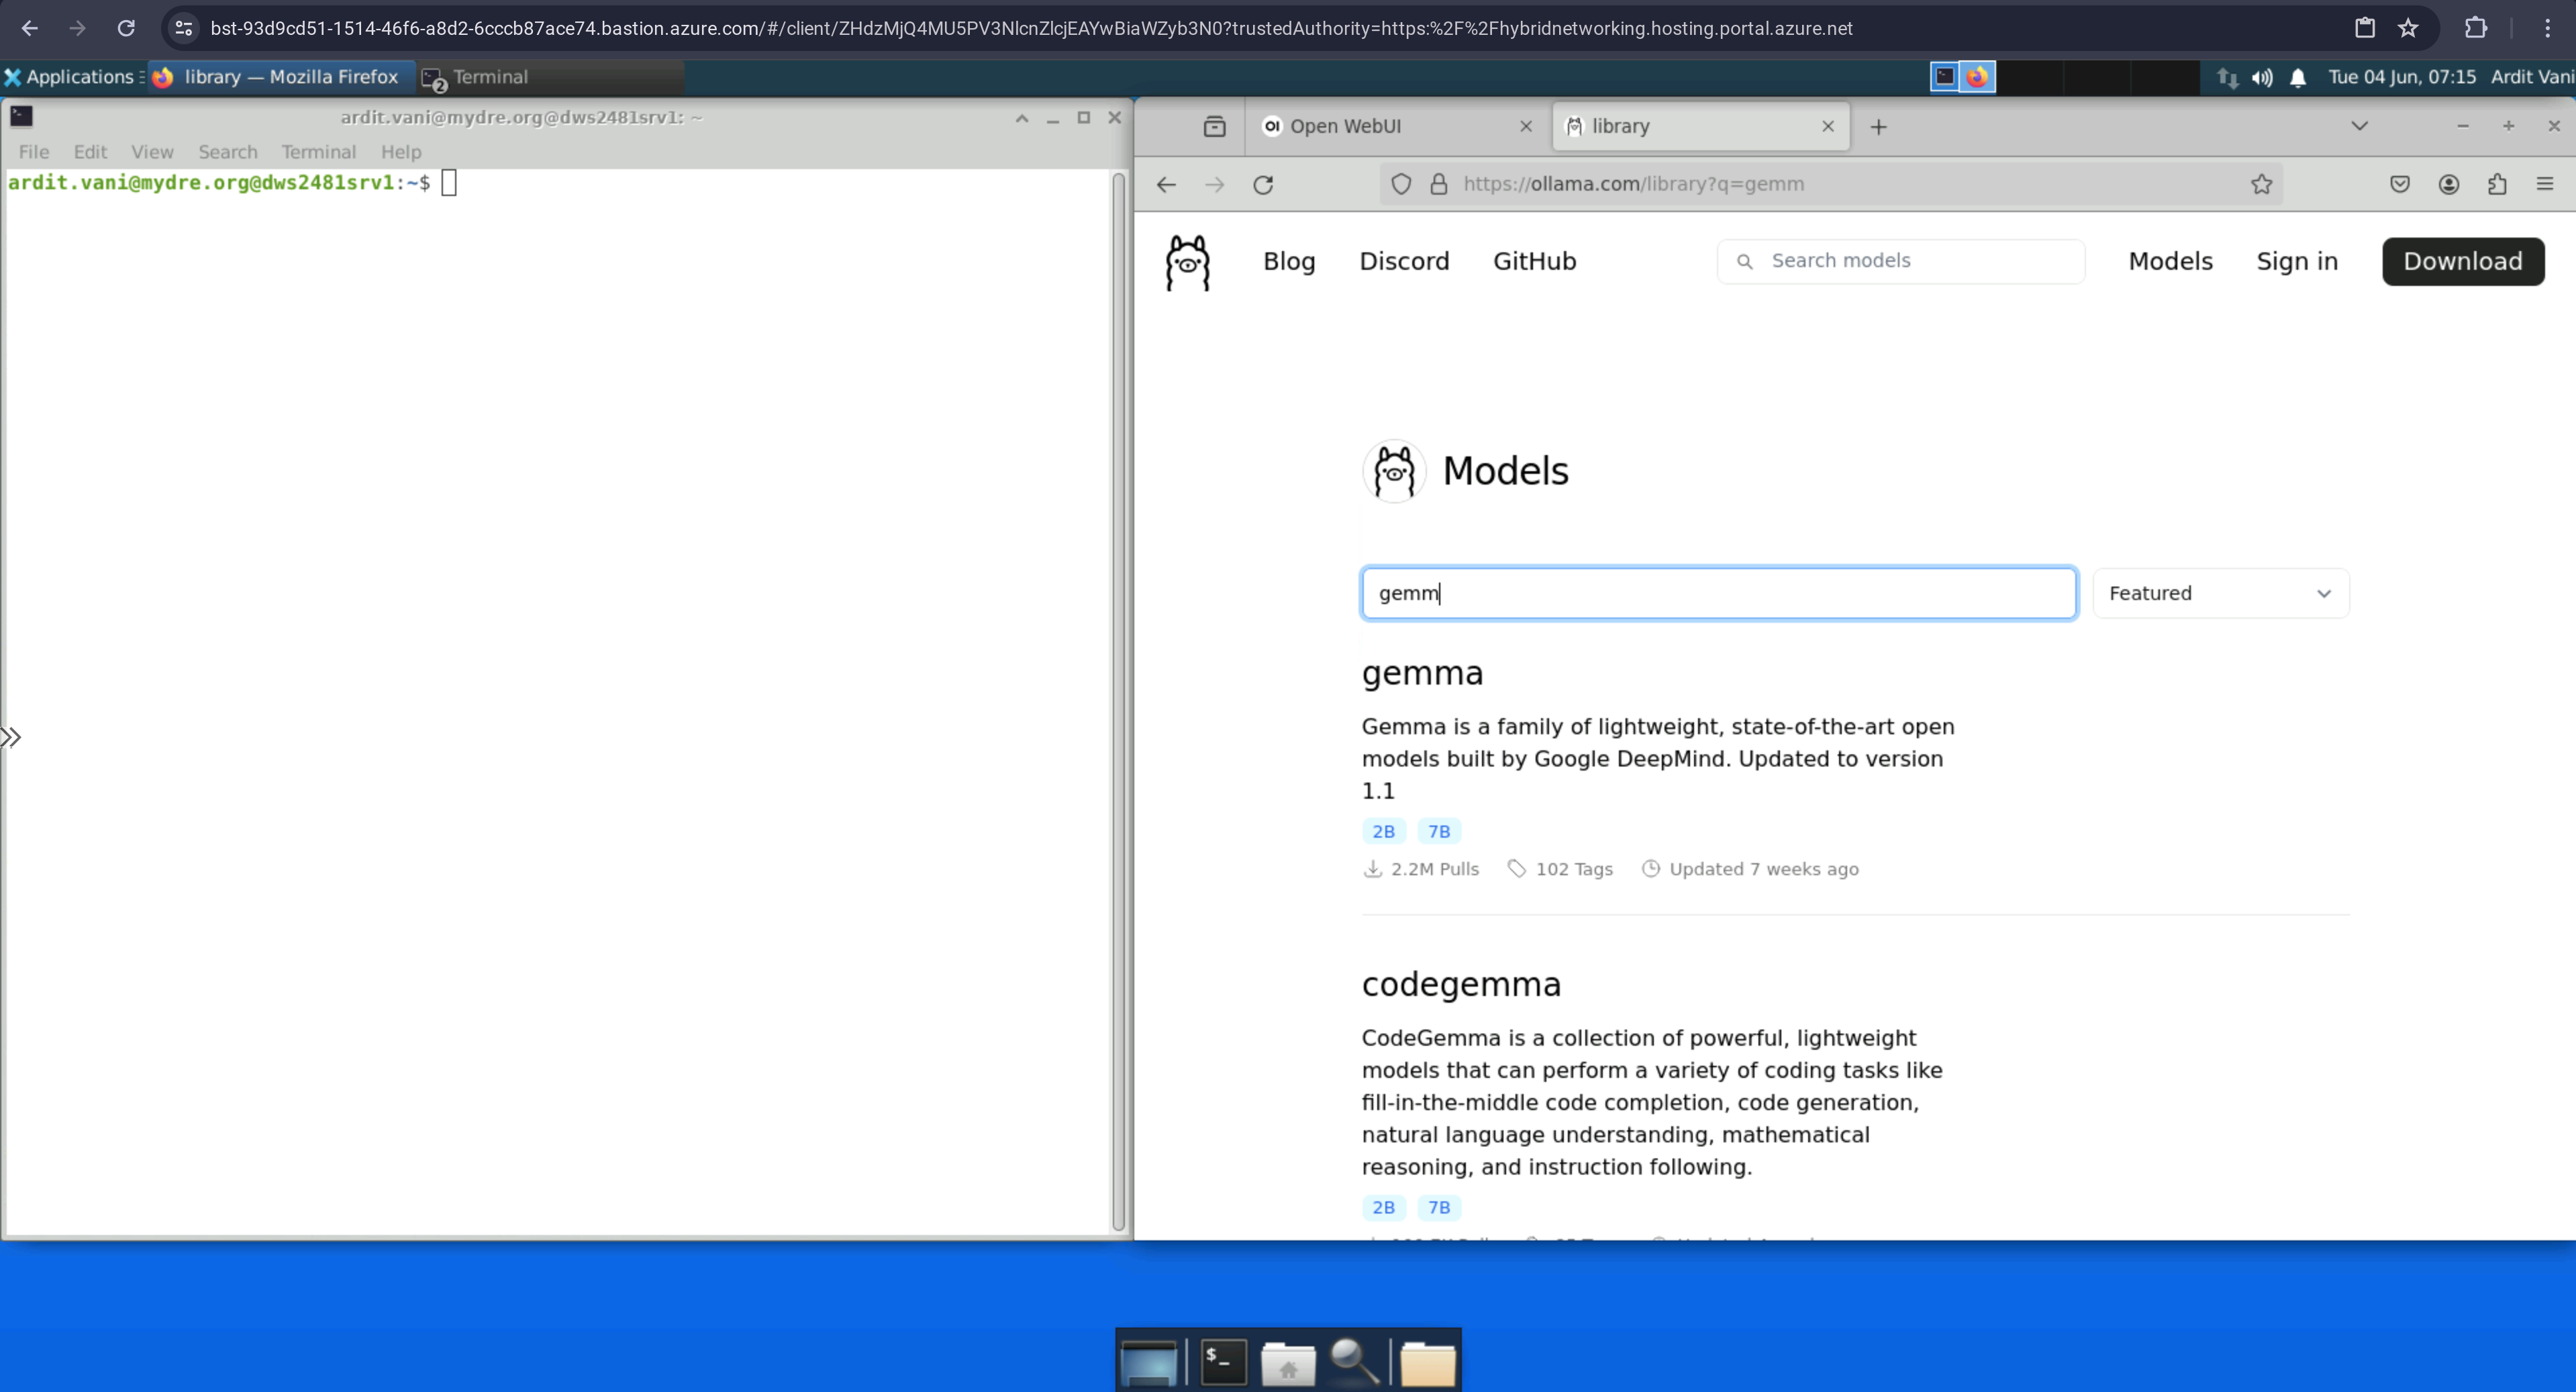Open notifications bell in the panel
The height and width of the screenshot is (1392, 2576).
pos(2298,77)
